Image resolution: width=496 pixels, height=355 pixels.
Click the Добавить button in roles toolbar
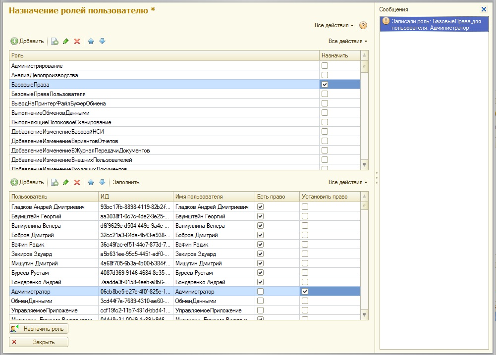[27, 41]
